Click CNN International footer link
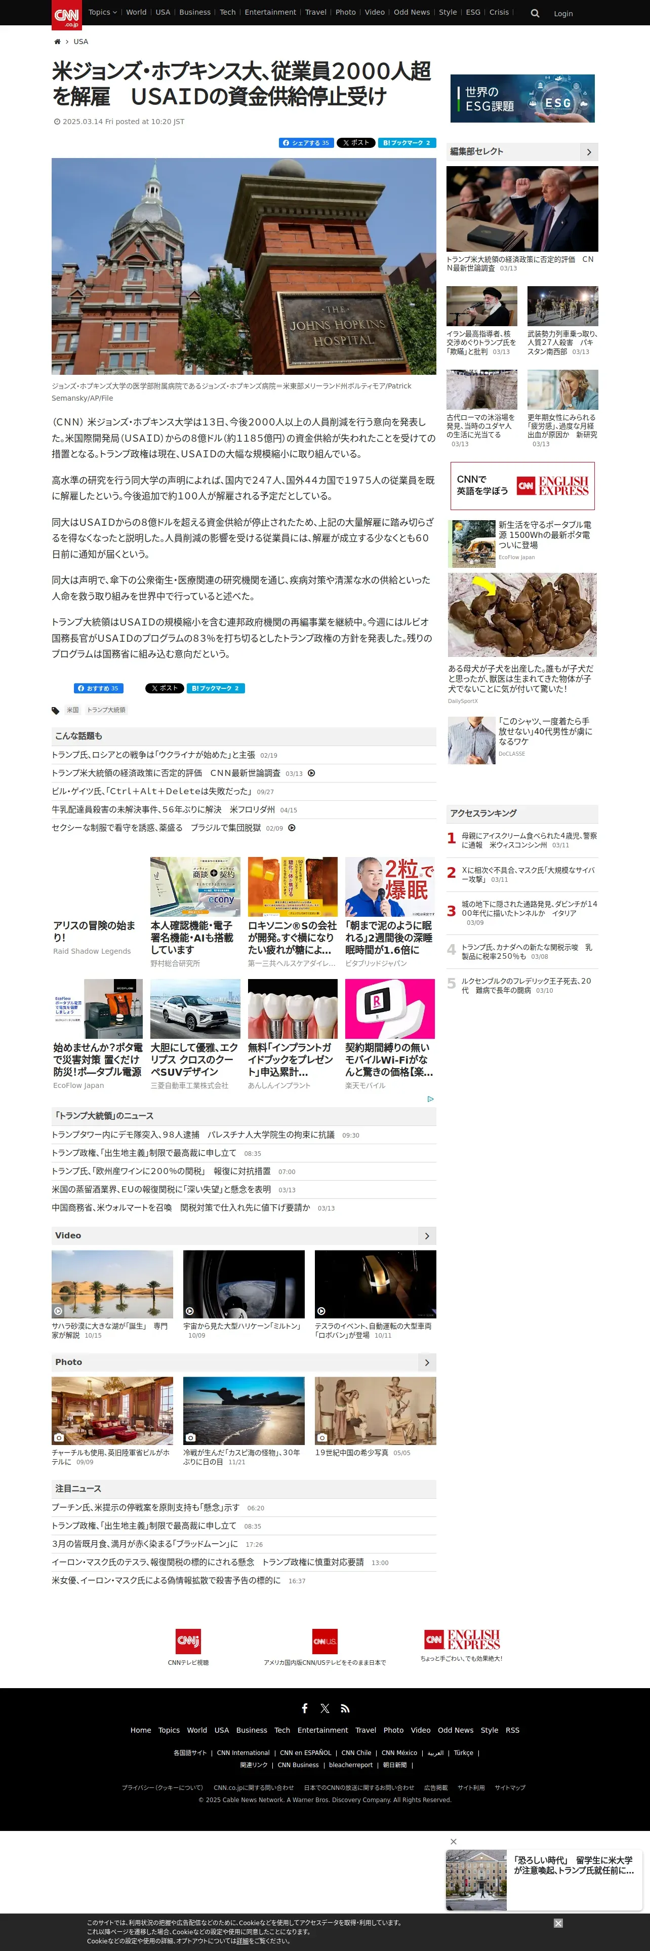This screenshot has height=1951, width=650. 243,1752
